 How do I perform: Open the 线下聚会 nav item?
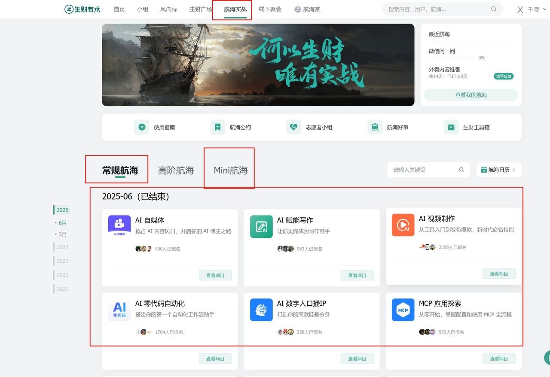(x=270, y=9)
